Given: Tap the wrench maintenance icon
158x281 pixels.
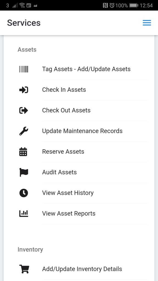Looking at the screenshot, I should 24,131.
